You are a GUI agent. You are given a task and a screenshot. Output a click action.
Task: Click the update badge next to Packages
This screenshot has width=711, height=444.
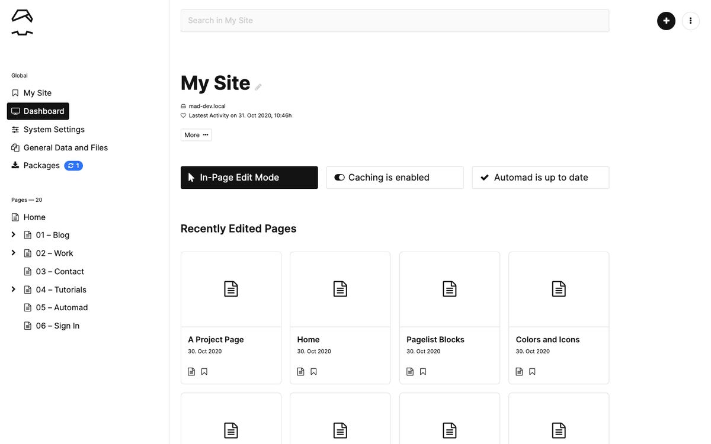point(73,165)
